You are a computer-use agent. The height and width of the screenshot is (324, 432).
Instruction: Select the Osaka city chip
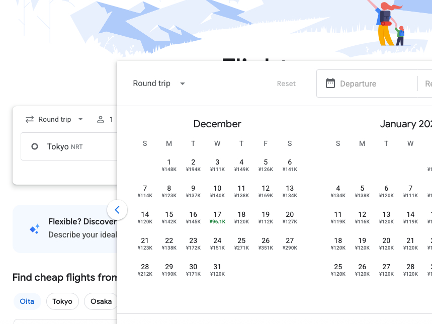[101, 301]
